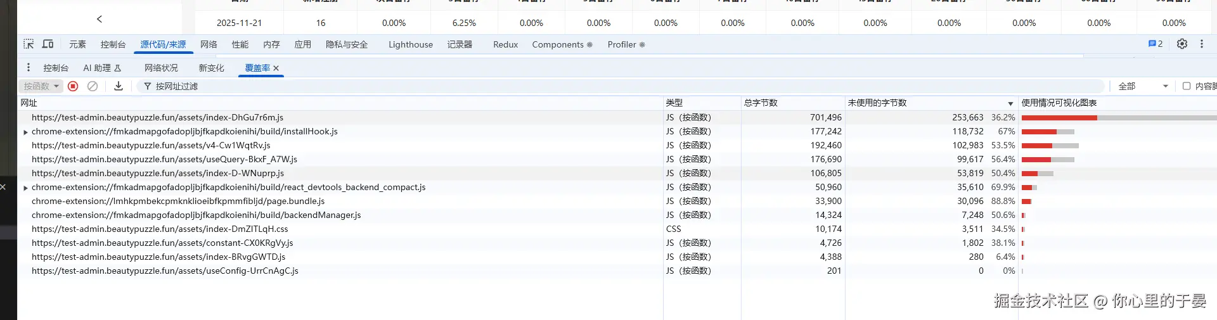The height and width of the screenshot is (320, 1217).
Task: Open the 新变化 drawer tab
Action: coord(211,68)
